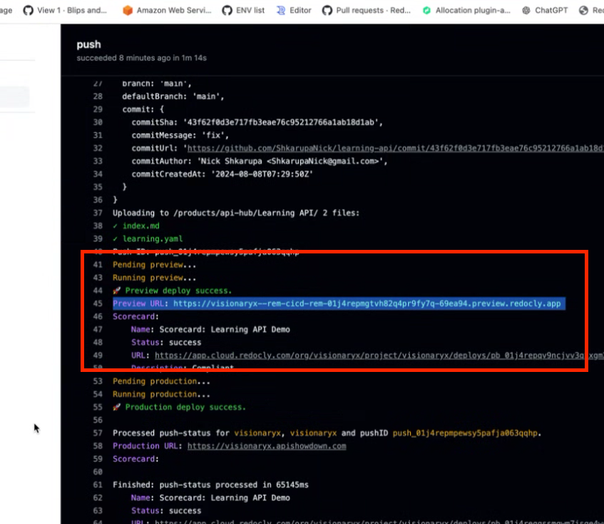Open the highlighted Preview URL link
This screenshot has width=604, height=524.
tap(369, 303)
